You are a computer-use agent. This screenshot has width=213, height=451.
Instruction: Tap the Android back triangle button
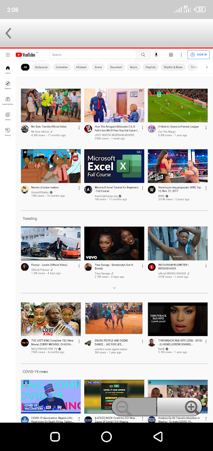[158, 436]
